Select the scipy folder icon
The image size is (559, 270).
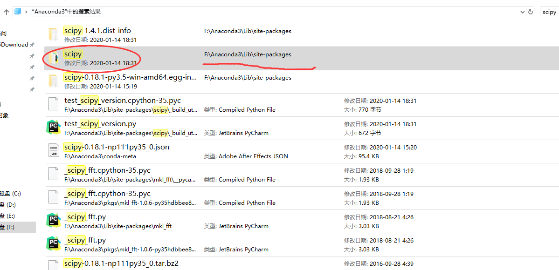53,58
